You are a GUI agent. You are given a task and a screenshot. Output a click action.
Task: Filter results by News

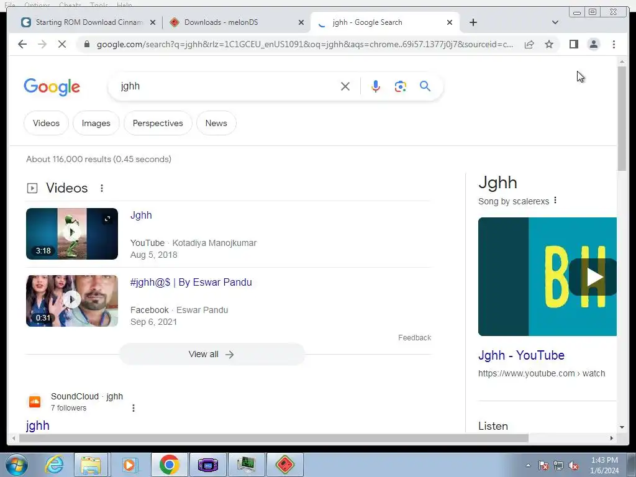pyautogui.click(x=216, y=123)
